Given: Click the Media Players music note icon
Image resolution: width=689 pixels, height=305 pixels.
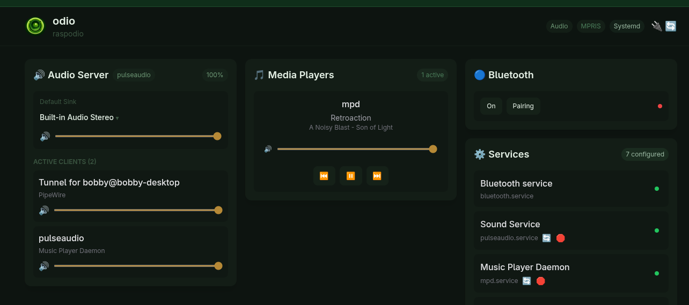Looking at the screenshot, I should click(x=259, y=75).
